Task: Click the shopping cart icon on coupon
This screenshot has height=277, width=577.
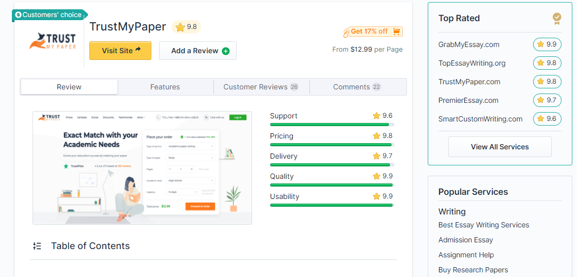Action: click(396, 32)
